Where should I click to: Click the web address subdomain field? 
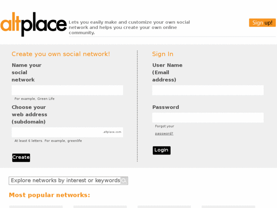point(57,132)
